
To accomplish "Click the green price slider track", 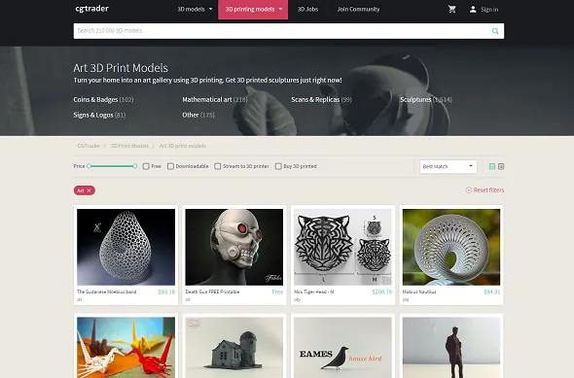I will pos(112,166).
